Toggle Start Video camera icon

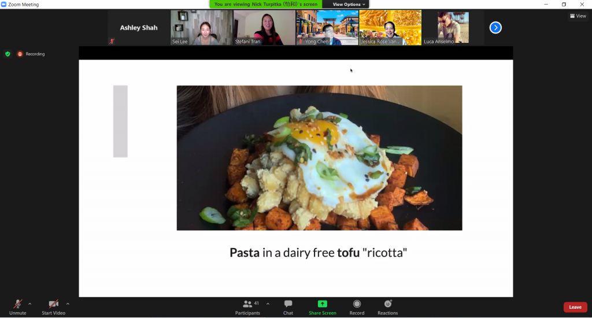point(53,304)
